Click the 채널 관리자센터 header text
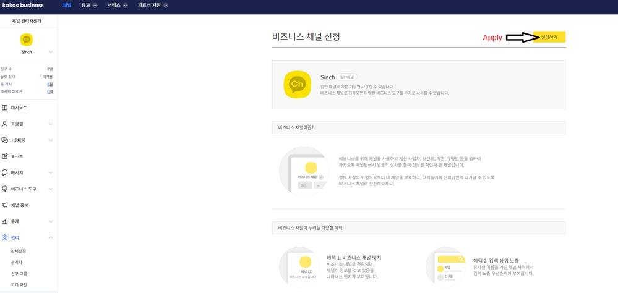The width and height of the screenshot is (618, 293). click(x=27, y=21)
